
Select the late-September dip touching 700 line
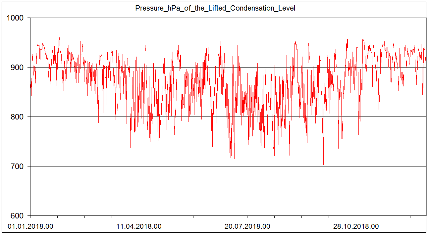point(323,164)
